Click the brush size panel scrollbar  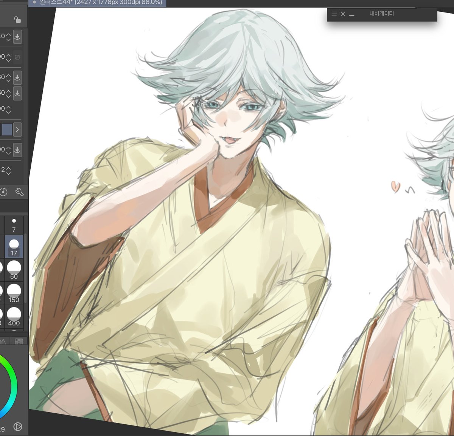coord(26,269)
